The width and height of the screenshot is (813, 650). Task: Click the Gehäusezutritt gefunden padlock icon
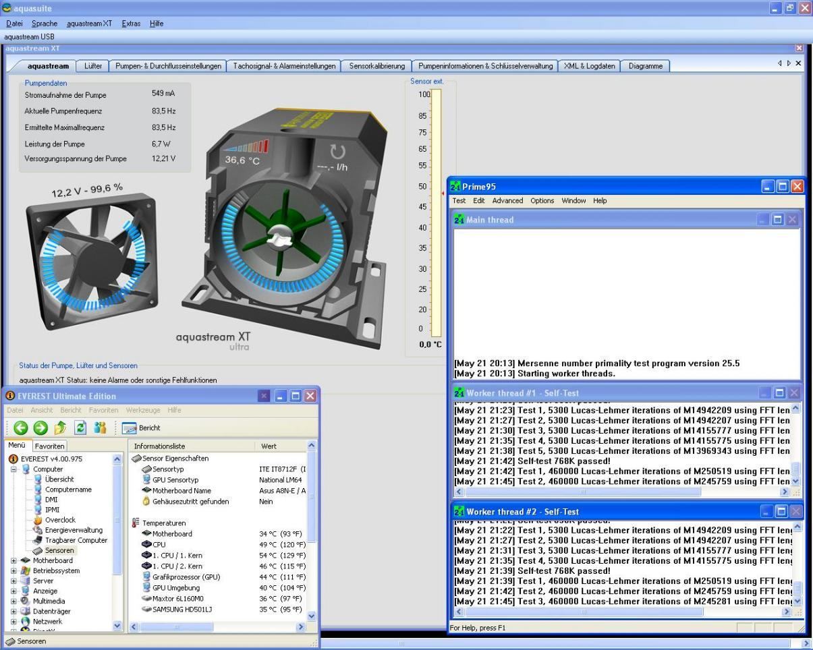[146, 501]
